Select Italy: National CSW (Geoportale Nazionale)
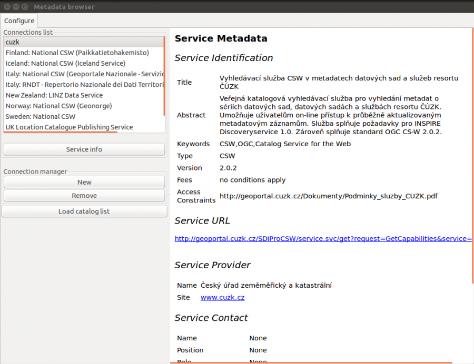This screenshot has height=364, width=474. click(x=84, y=74)
